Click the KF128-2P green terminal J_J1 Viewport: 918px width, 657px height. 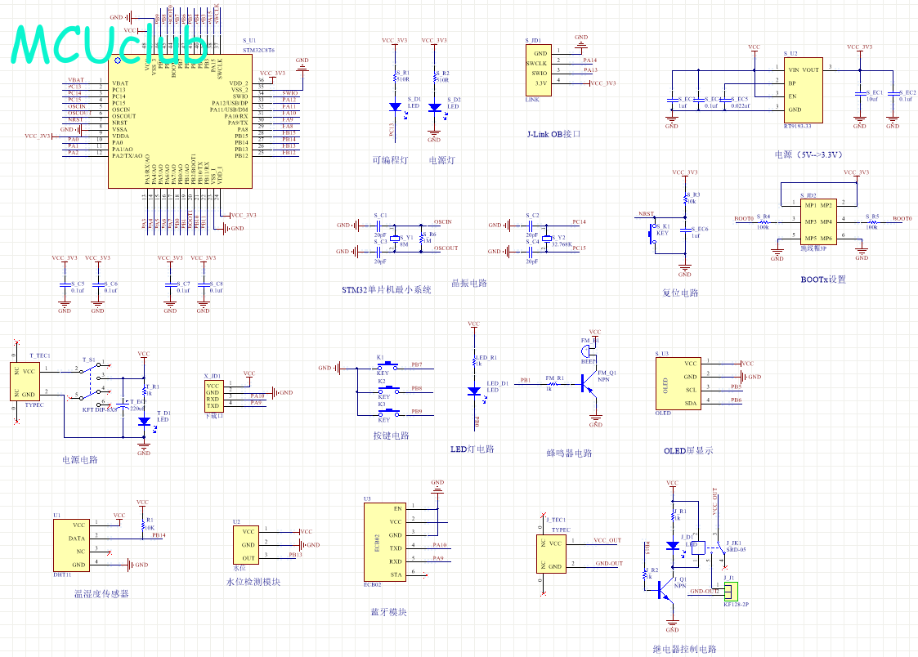pos(731,591)
